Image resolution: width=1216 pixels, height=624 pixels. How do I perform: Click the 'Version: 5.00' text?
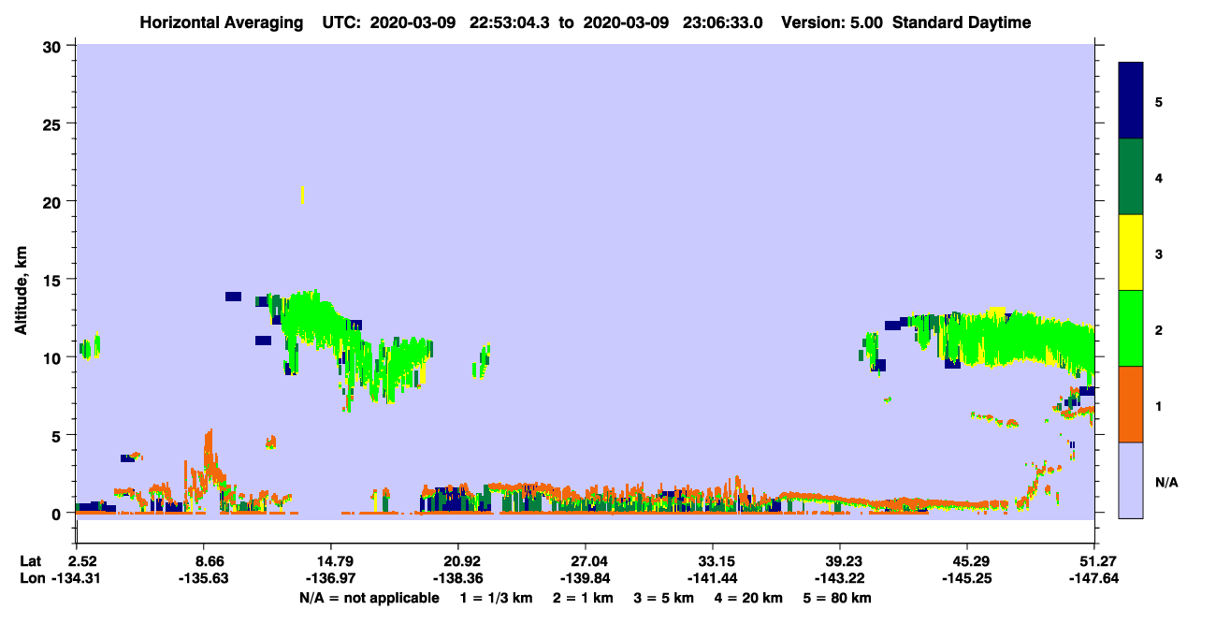click(x=832, y=22)
